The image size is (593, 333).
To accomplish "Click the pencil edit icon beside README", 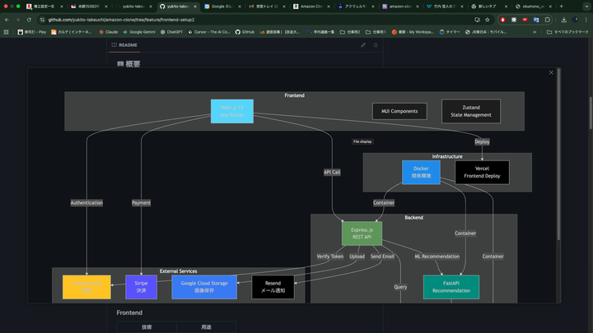I will (x=363, y=45).
